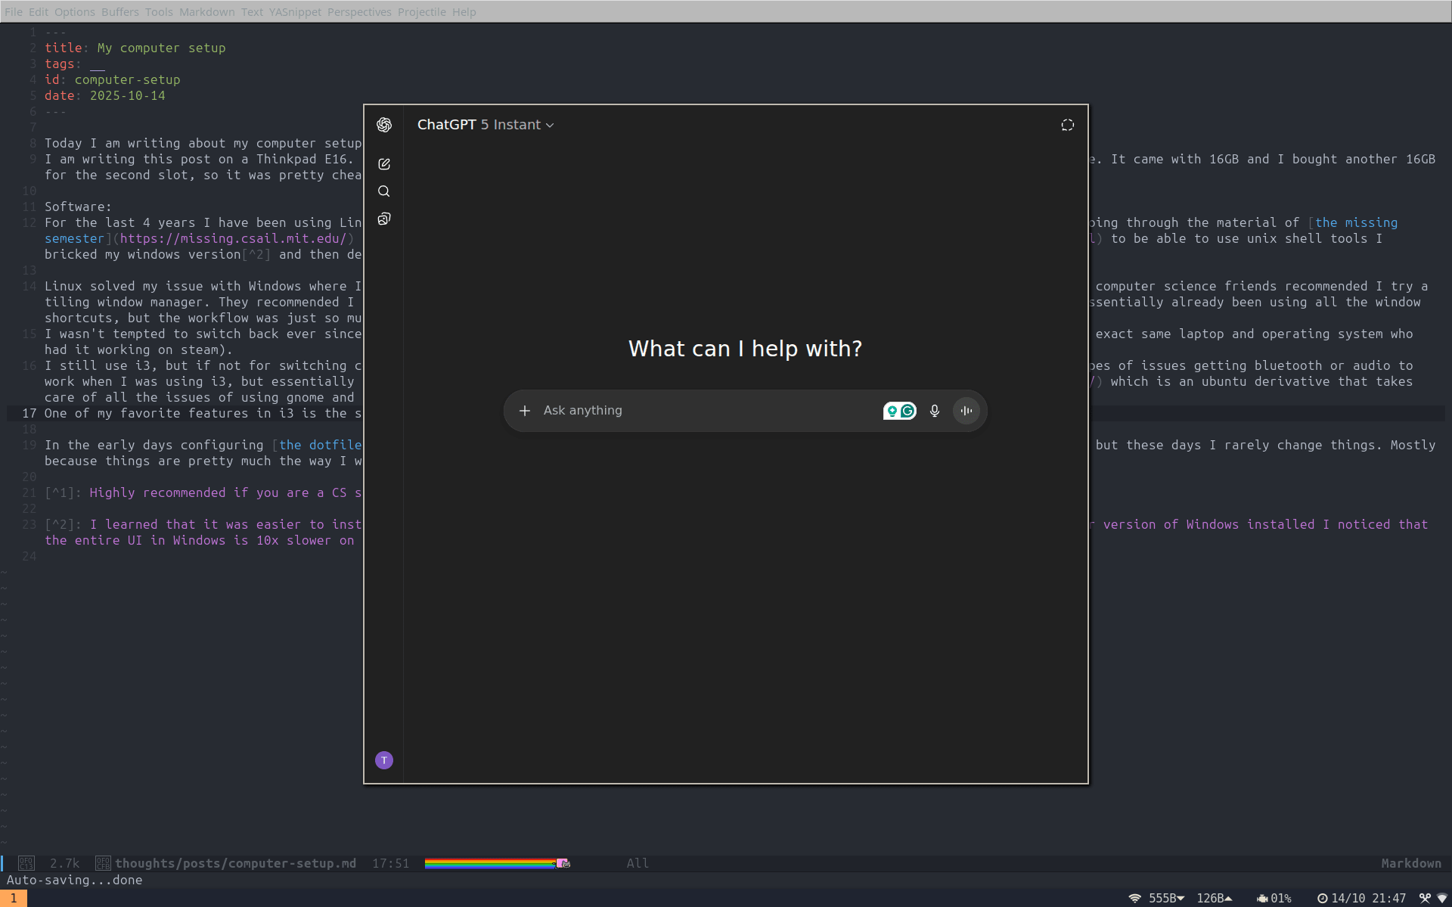Start voice mode with the waveform button

click(x=966, y=411)
